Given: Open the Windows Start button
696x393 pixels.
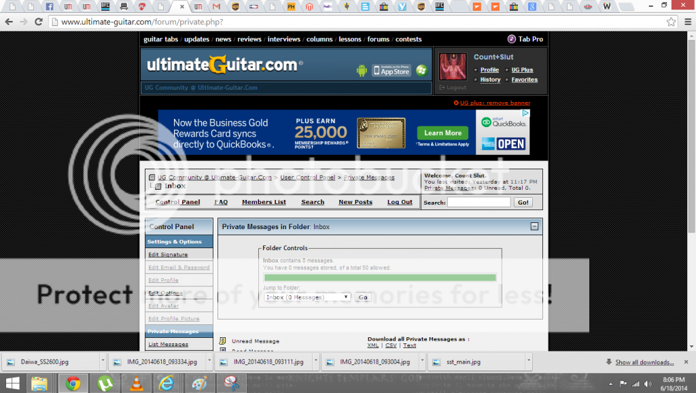Looking at the screenshot, I should 12,383.
